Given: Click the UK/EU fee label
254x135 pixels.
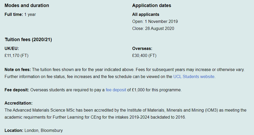Looking at the screenshot, I should coord(12,48).
